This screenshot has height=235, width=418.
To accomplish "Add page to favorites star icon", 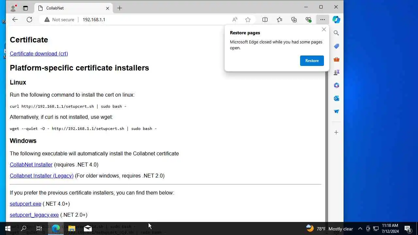I will (248, 20).
